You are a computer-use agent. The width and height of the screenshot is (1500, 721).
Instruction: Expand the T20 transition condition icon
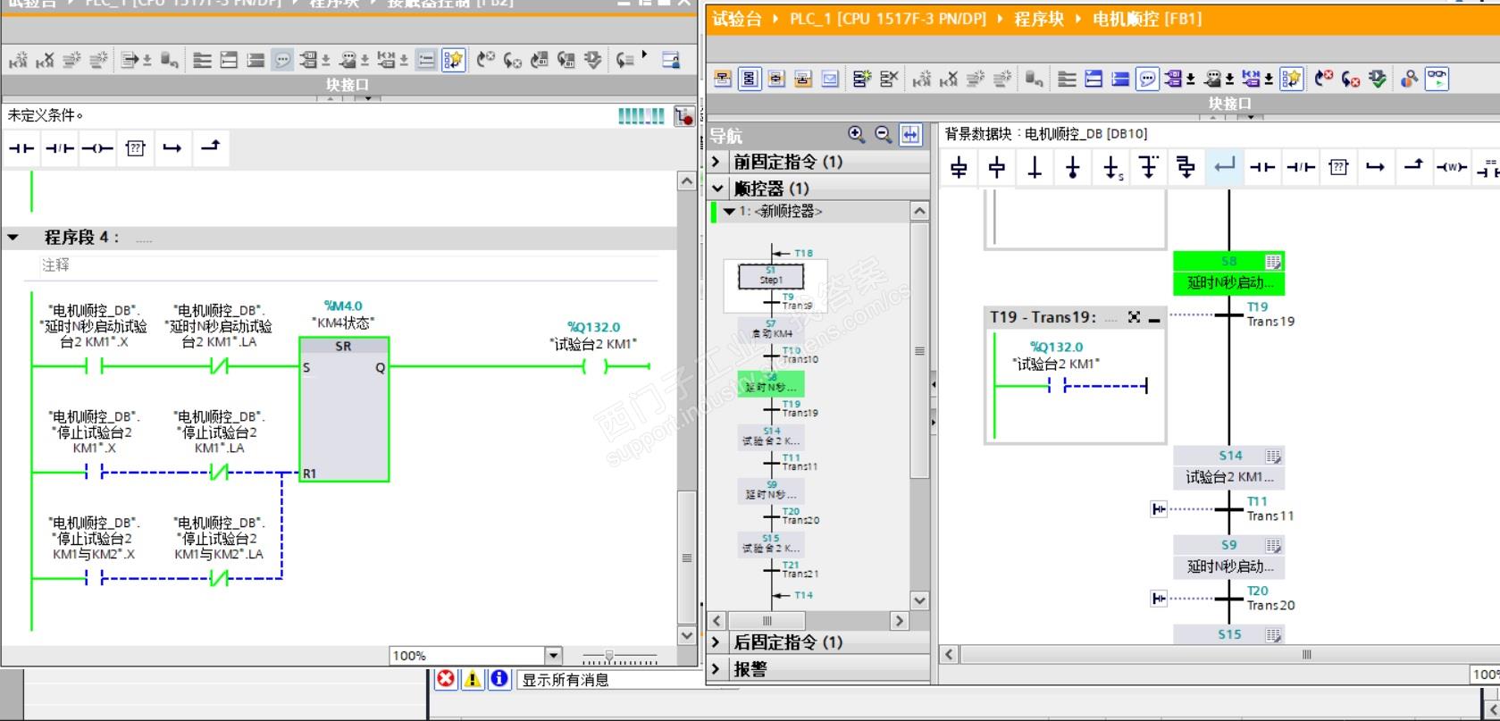pyautogui.click(x=1159, y=599)
